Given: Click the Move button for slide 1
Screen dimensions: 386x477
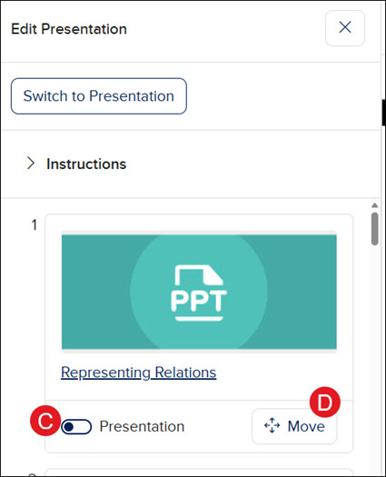Looking at the screenshot, I should click(x=294, y=426).
